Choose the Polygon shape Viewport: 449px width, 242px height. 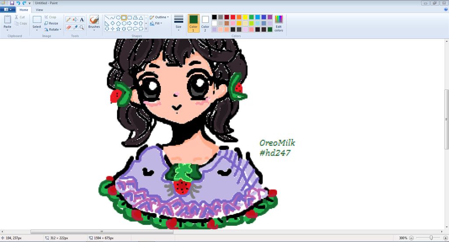pyautogui.click(x=135, y=18)
